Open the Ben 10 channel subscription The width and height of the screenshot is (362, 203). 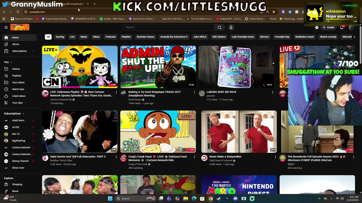[x=19, y=134]
